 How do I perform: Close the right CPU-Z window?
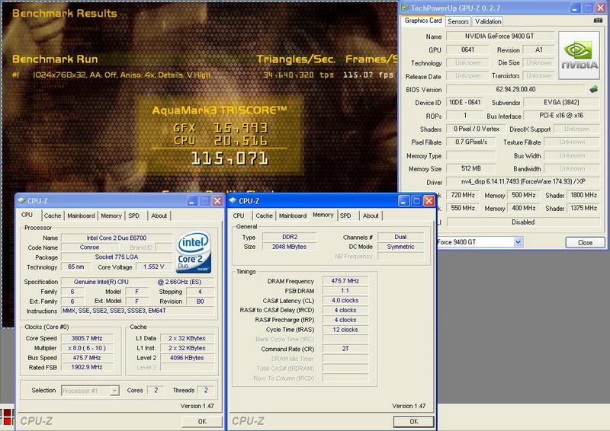[x=429, y=200]
